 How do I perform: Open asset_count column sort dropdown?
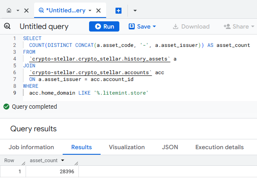pos(63,160)
